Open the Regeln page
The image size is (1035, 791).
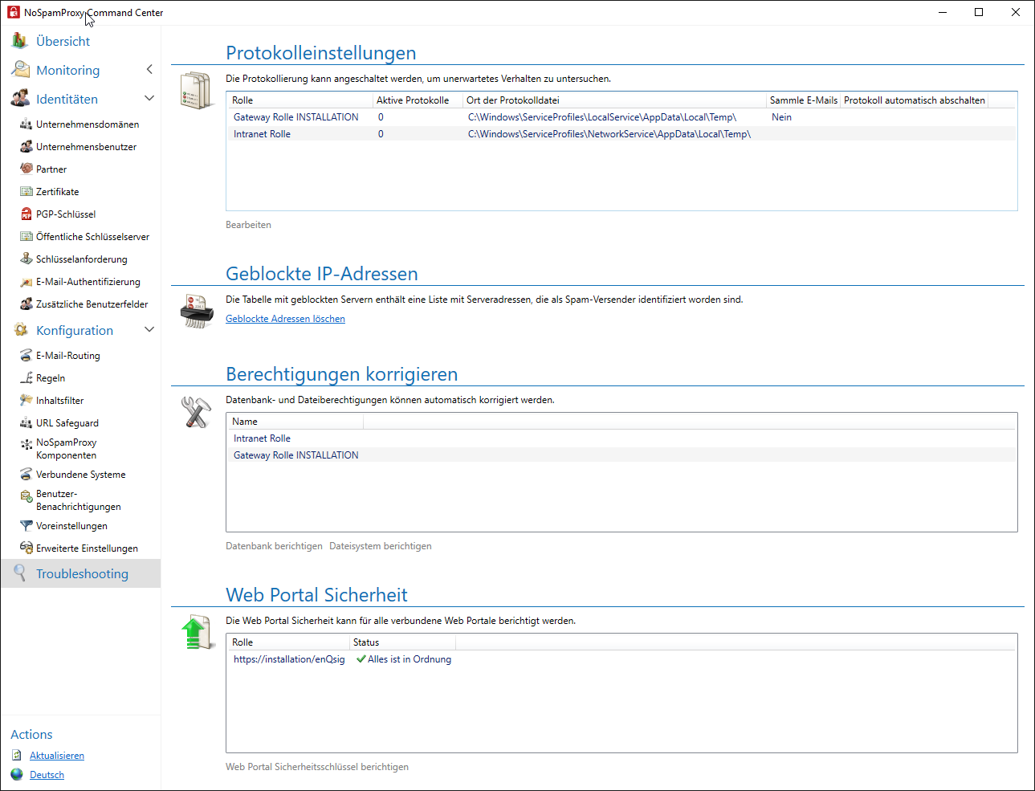click(51, 378)
